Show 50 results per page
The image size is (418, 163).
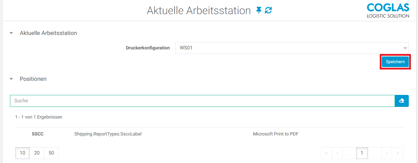[x=51, y=153]
